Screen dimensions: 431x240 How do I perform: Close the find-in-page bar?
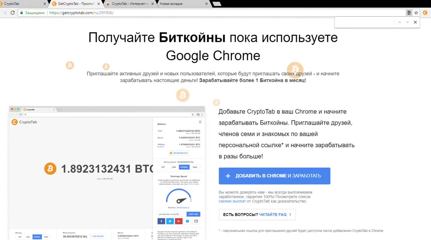(415, 22)
